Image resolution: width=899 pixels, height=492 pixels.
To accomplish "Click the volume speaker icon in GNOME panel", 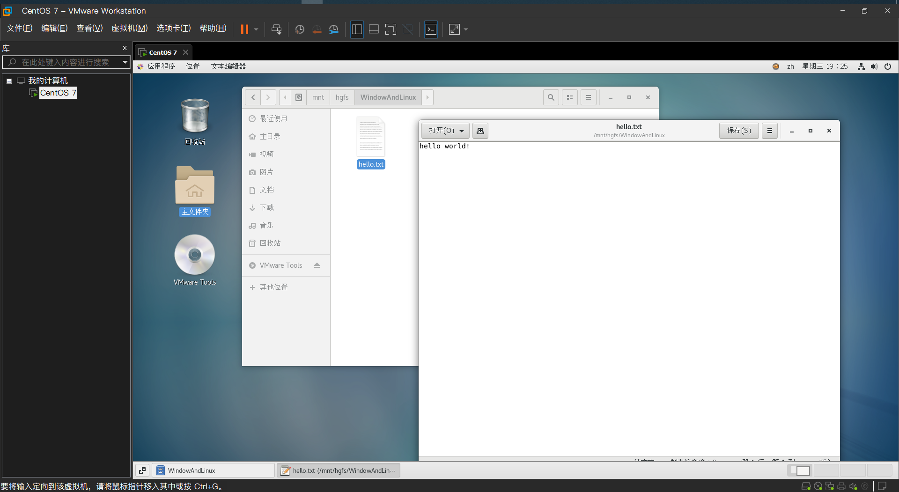I will point(874,66).
